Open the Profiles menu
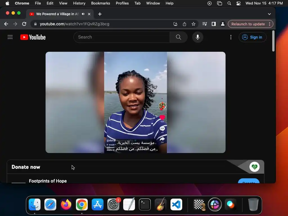The image size is (288, 216). 122,3
